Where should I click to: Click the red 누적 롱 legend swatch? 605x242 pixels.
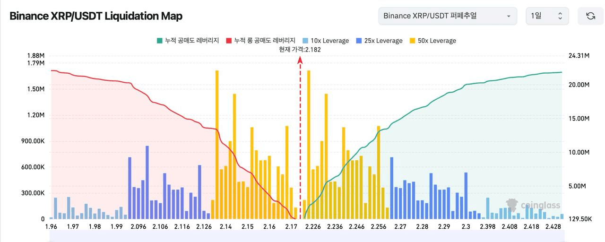click(229, 41)
